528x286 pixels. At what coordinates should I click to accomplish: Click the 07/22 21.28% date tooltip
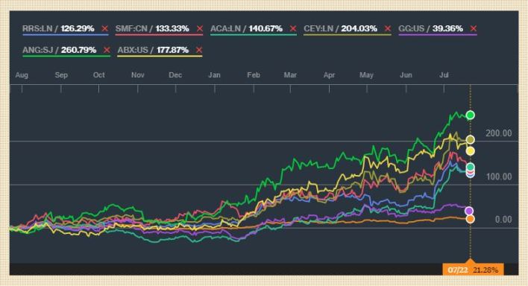[x=473, y=270]
